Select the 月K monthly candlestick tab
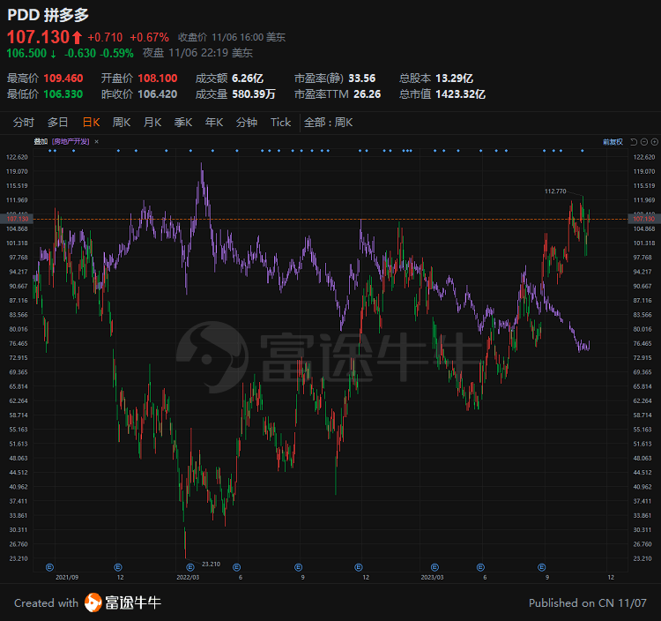This screenshot has width=661, height=621. click(152, 123)
